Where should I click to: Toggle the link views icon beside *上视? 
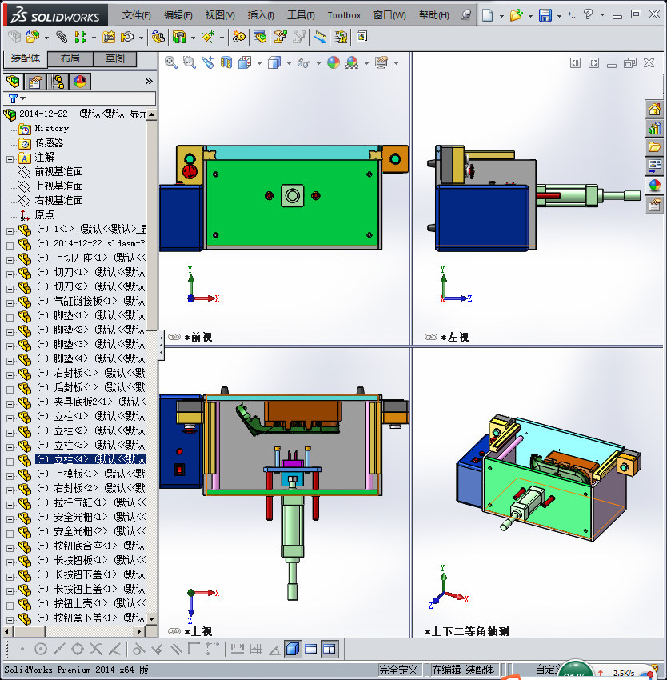pyautogui.click(x=174, y=631)
